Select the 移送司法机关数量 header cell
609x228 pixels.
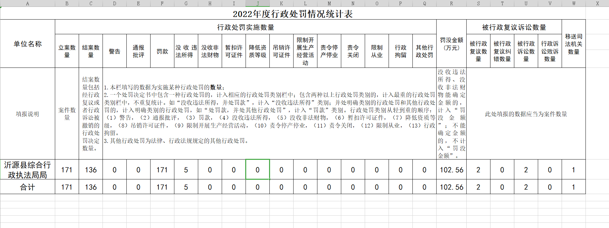573,44
